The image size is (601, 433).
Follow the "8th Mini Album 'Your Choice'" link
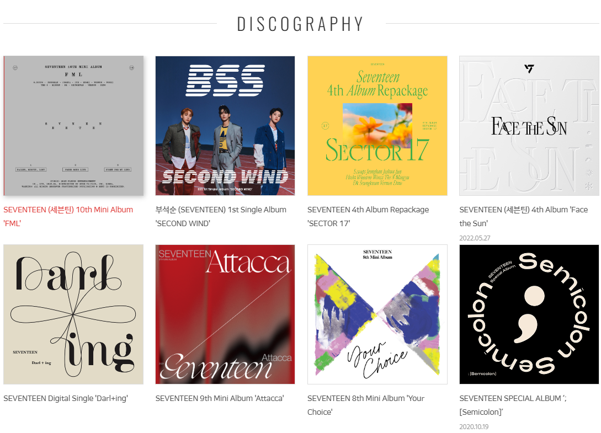pos(366,405)
